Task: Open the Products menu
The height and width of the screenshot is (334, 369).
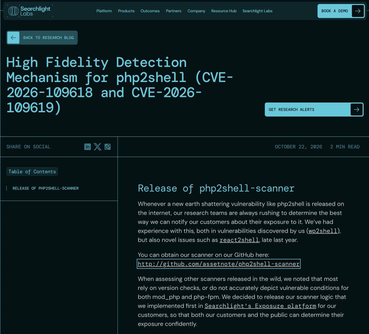Action: [126, 11]
